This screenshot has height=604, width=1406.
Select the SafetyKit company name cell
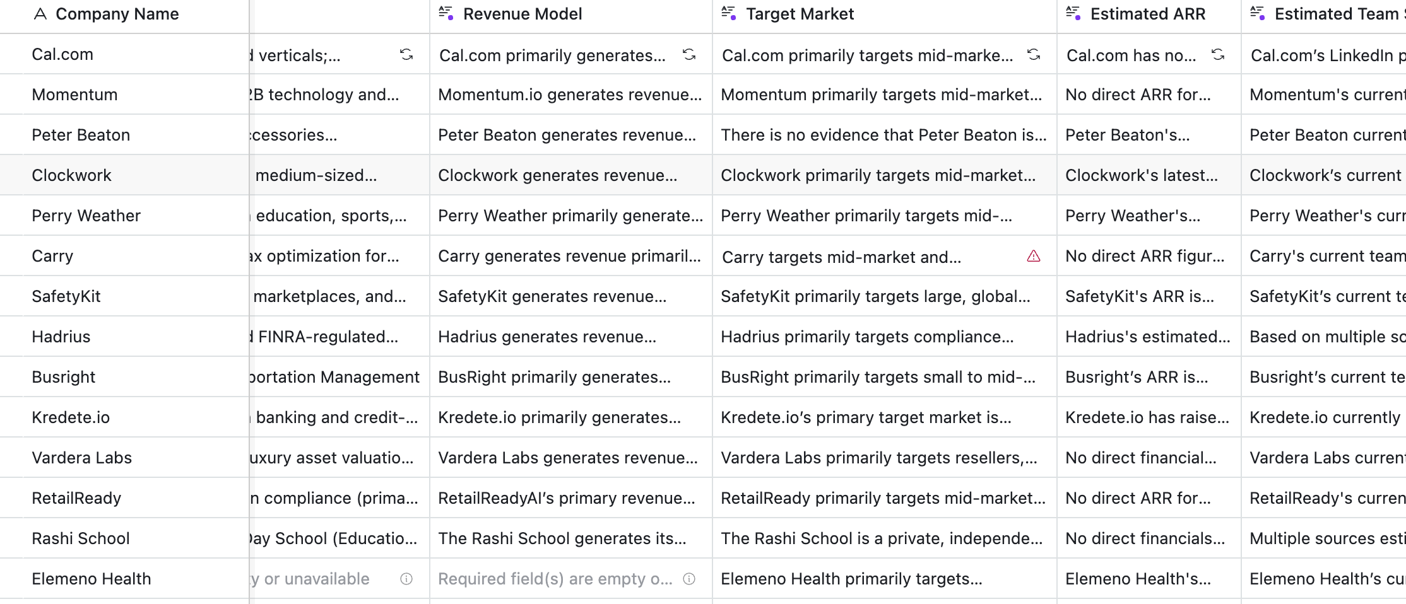[124, 296]
